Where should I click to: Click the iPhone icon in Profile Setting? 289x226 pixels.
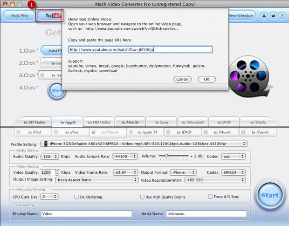[x=46, y=144]
